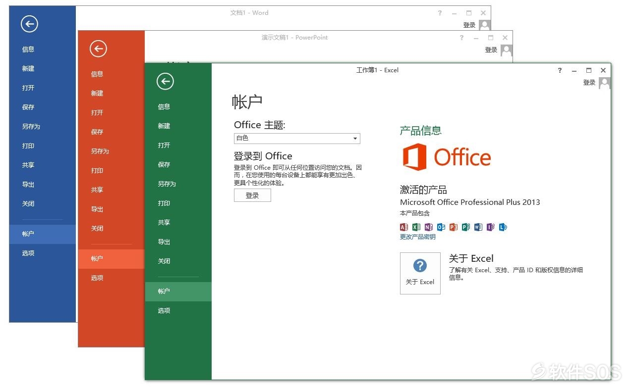Select 帐户 in Word sidebar
Image resolution: width=630 pixels, height=387 pixels.
point(43,234)
